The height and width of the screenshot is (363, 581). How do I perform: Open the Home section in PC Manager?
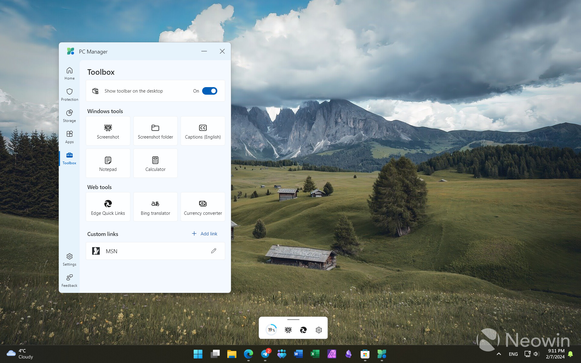click(x=69, y=74)
